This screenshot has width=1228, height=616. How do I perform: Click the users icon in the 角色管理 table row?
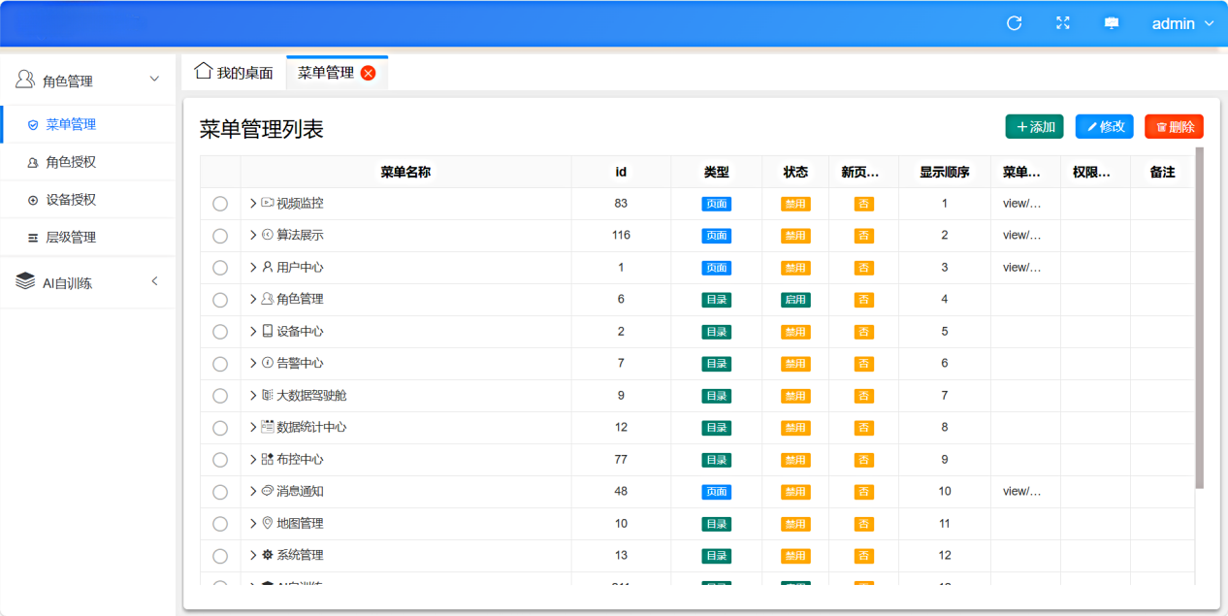[x=268, y=299]
